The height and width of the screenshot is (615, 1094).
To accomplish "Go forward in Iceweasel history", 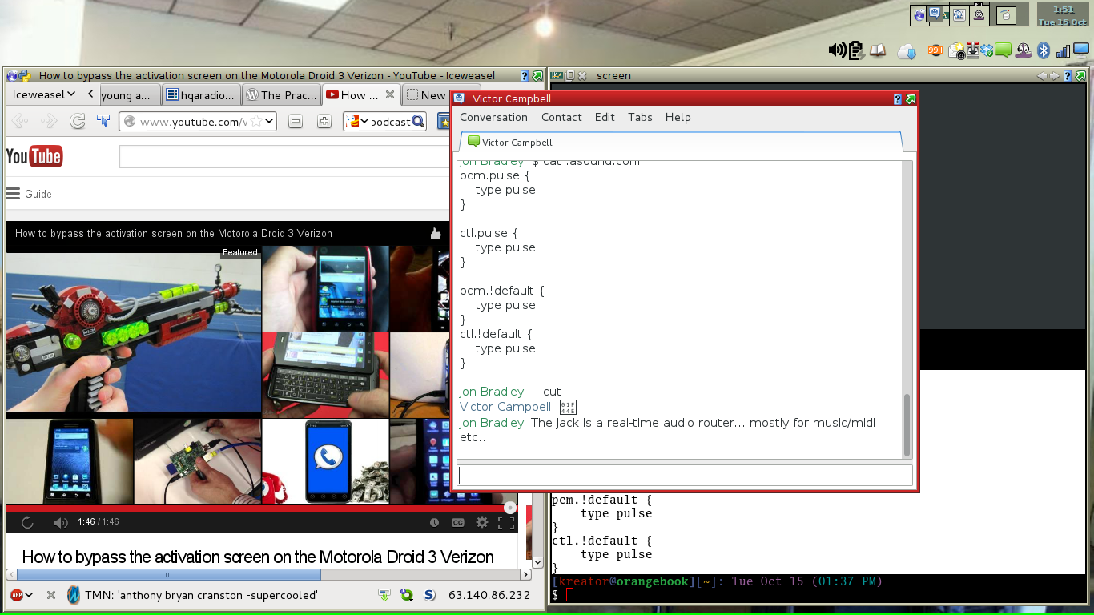I will pyautogui.click(x=50, y=121).
